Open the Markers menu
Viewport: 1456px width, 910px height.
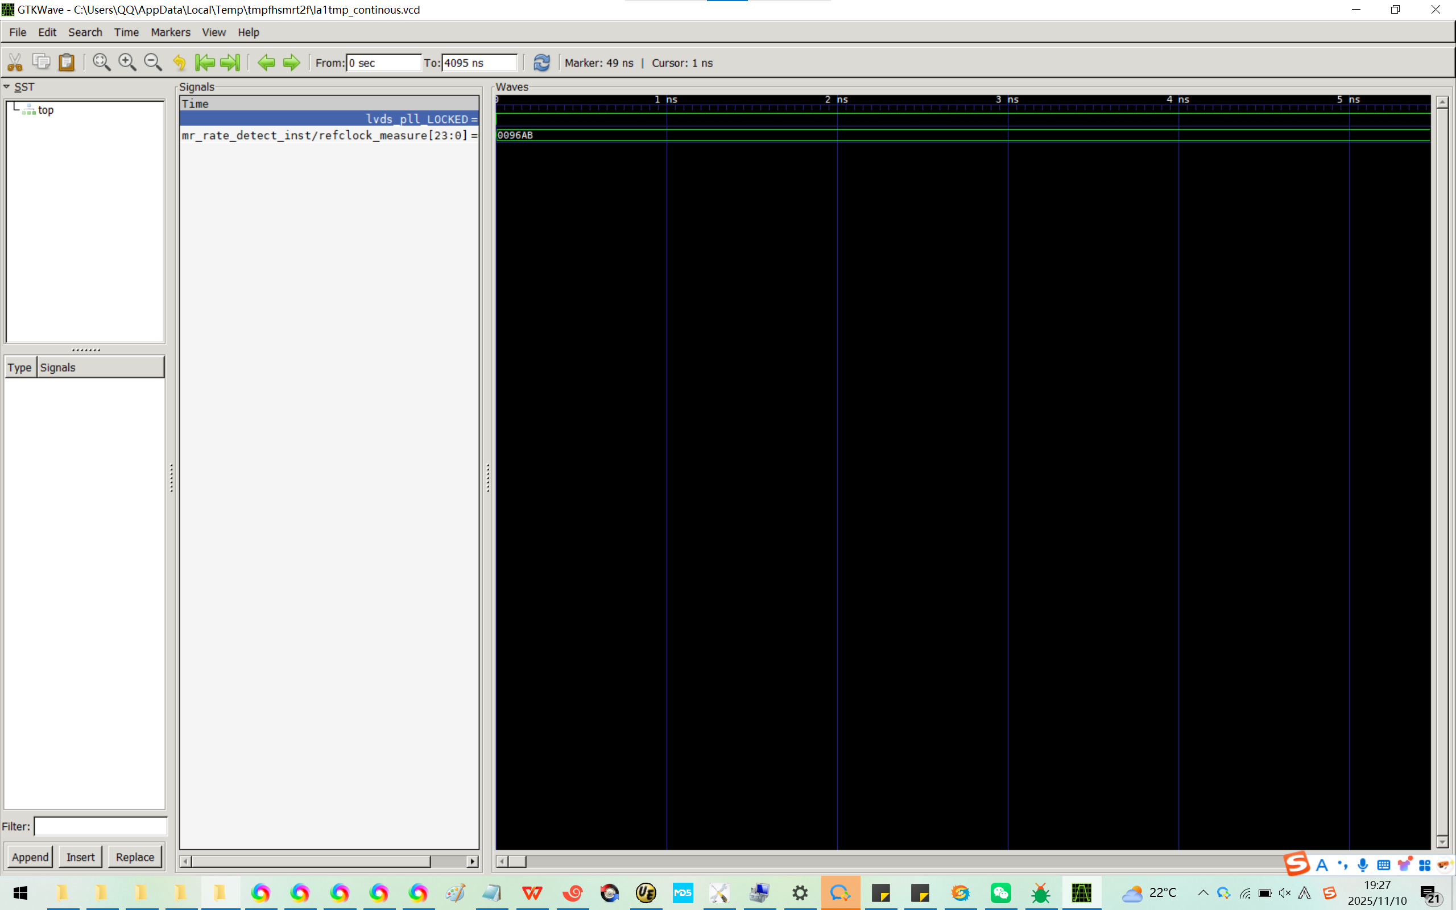click(x=170, y=32)
